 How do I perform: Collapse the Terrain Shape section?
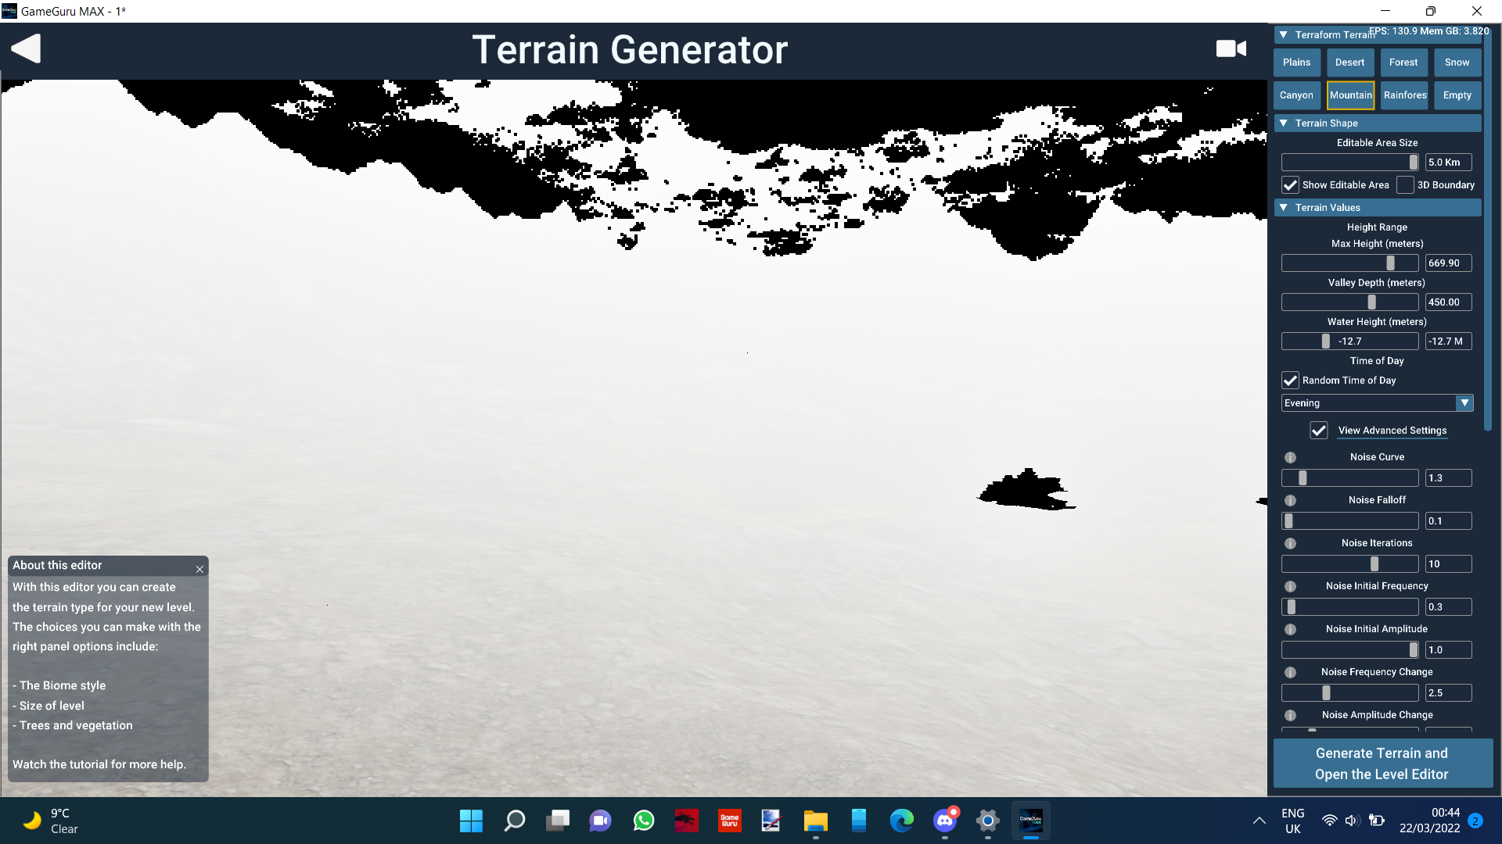pos(1282,123)
